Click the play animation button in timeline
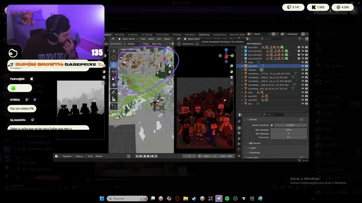 148,156
